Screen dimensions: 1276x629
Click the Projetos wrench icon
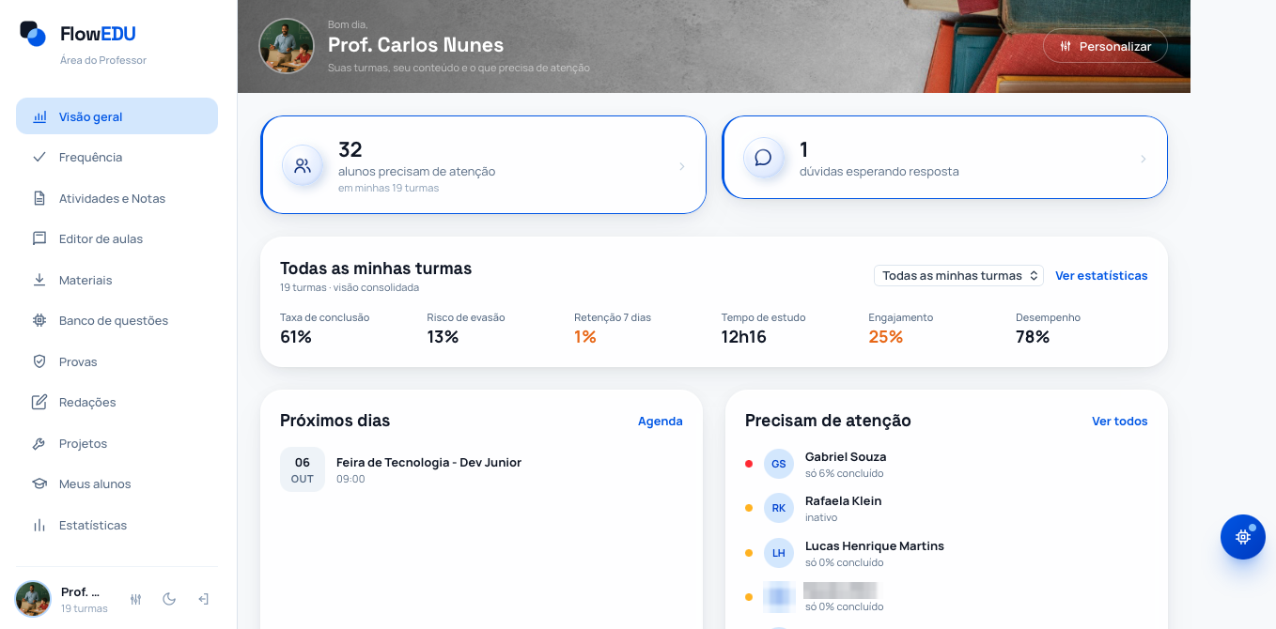point(39,443)
